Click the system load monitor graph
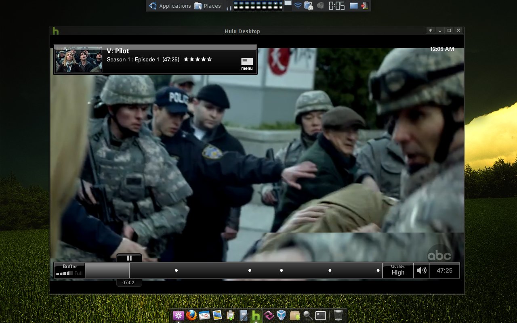 258,6
